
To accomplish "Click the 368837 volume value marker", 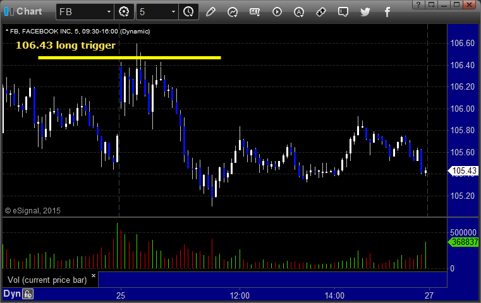I will tap(463, 242).
